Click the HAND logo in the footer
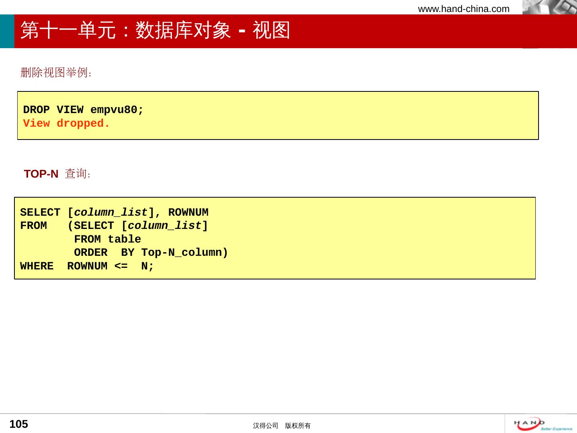The width and height of the screenshot is (577, 433). [543, 424]
